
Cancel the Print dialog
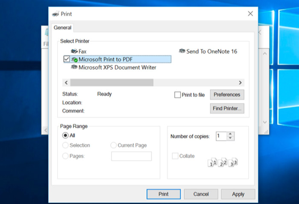(x=201, y=194)
